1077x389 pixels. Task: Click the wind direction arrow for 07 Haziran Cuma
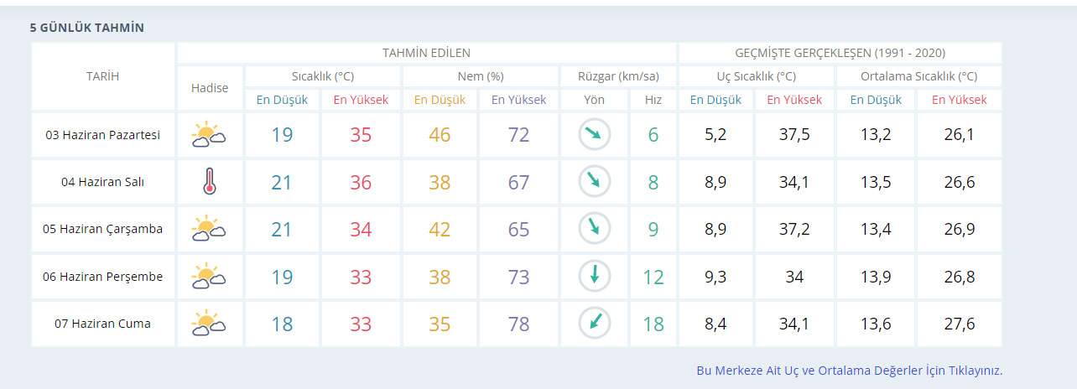594,323
